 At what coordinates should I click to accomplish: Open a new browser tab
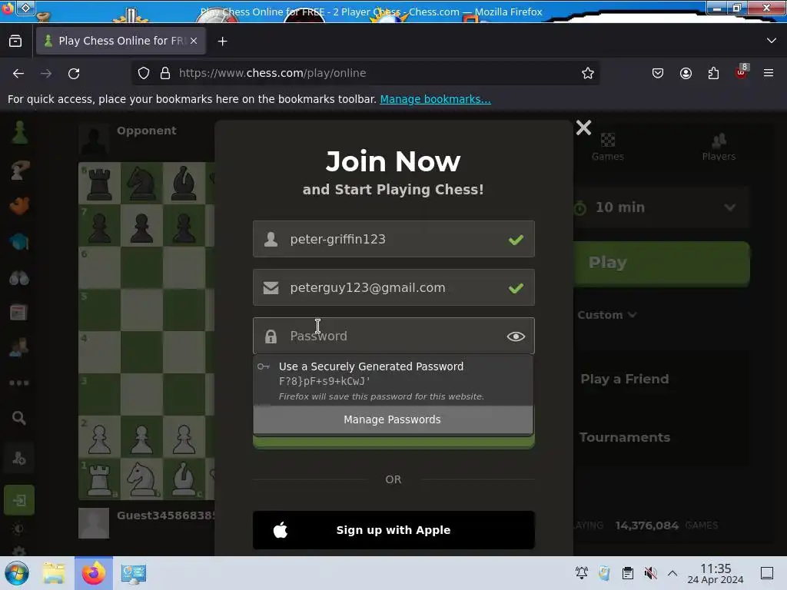[x=222, y=41]
